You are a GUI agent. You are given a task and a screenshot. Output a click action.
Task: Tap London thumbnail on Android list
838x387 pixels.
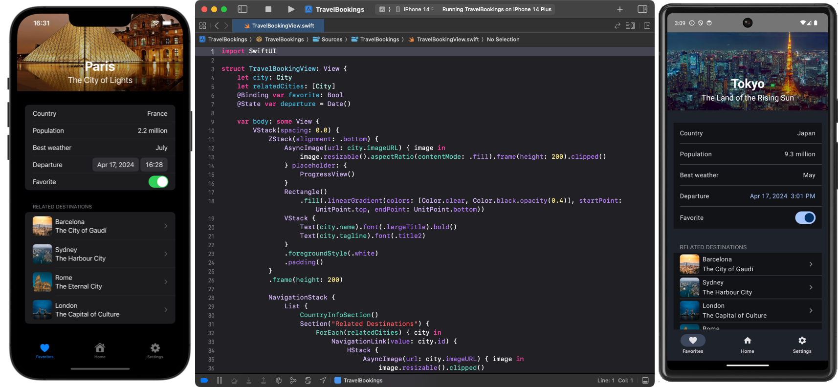(689, 310)
